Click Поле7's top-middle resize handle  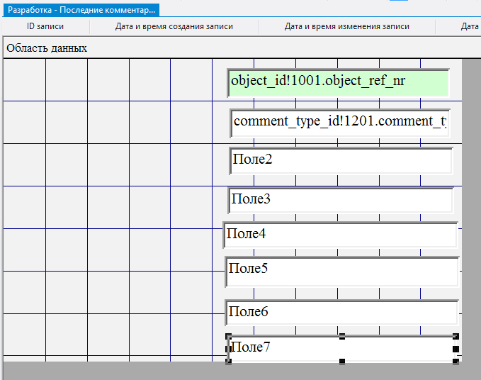(342, 336)
